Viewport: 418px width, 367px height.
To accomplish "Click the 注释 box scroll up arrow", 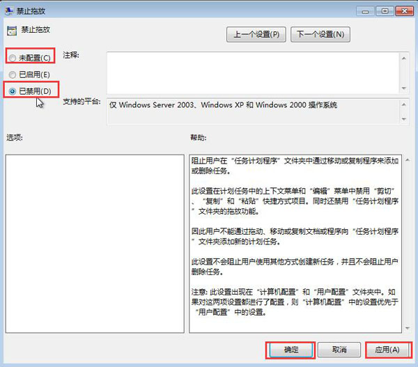I will 404,58.
